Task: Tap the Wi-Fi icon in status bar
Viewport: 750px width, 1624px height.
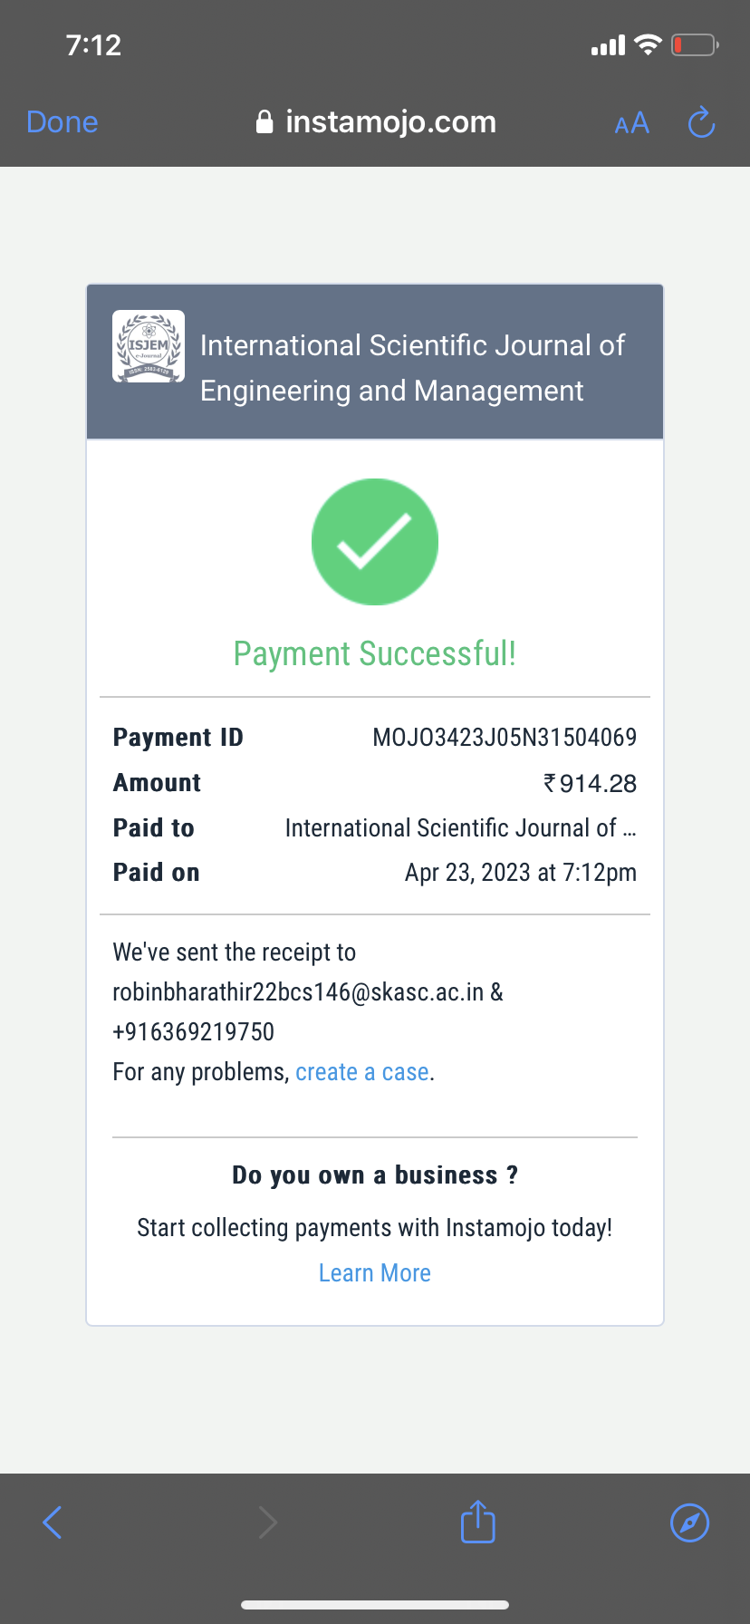Action: (x=648, y=44)
